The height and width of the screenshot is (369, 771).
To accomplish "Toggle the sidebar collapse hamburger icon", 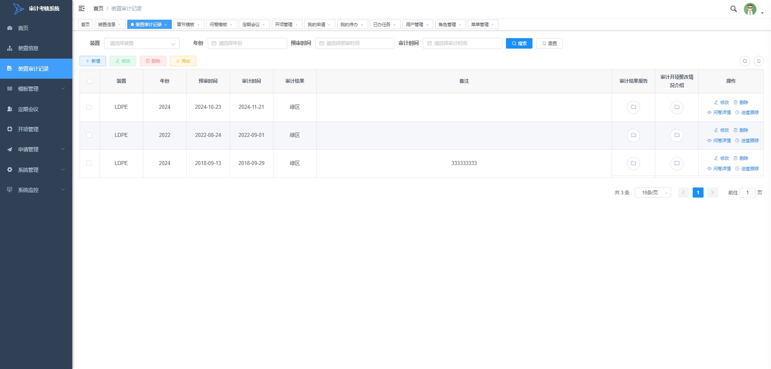I will click(82, 8).
